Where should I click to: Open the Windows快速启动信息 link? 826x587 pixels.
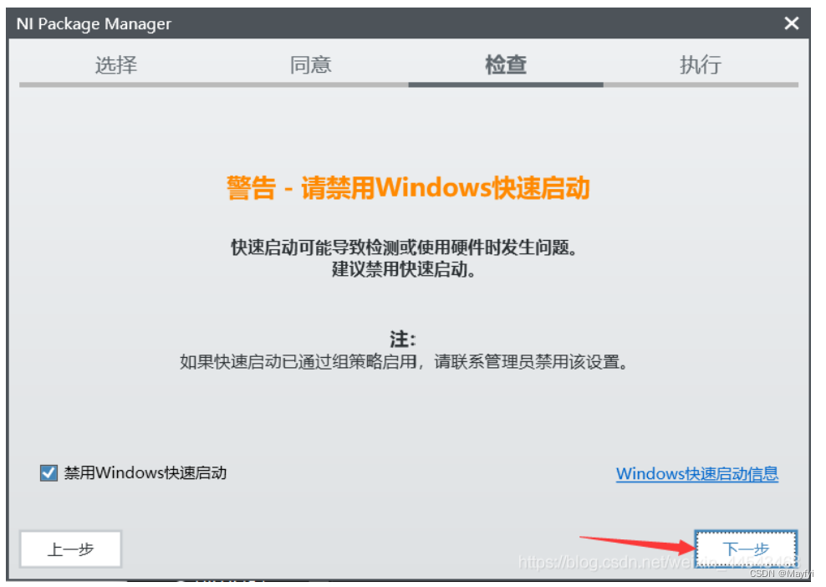pos(697,474)
